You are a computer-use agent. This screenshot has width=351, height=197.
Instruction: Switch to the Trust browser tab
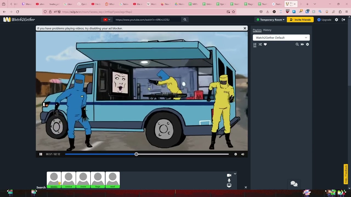263,4
